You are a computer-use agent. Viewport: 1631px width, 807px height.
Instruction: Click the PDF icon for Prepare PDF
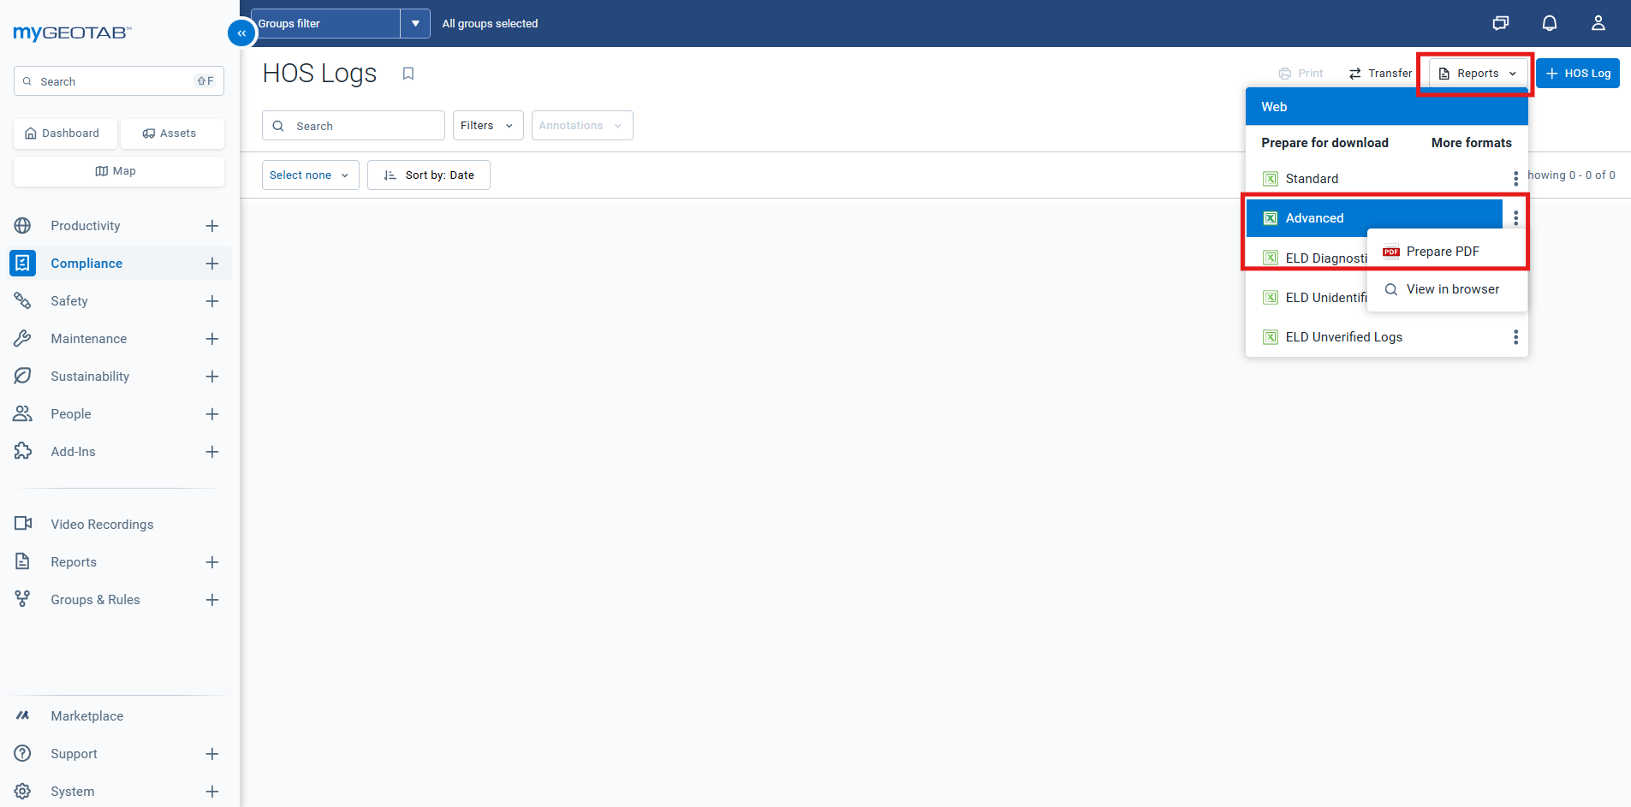tap(1391, 252)
